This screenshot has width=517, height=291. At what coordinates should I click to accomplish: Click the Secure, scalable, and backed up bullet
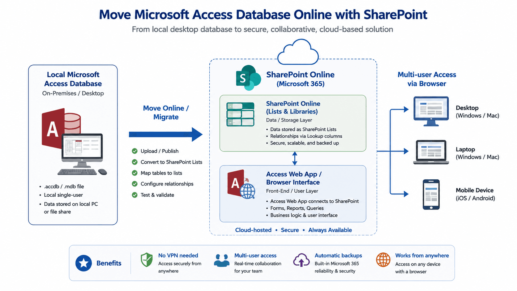point(303,143)
